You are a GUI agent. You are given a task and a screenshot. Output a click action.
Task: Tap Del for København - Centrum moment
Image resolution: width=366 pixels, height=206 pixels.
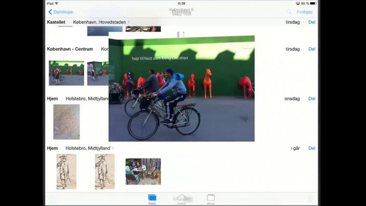(x=312, y=49)
